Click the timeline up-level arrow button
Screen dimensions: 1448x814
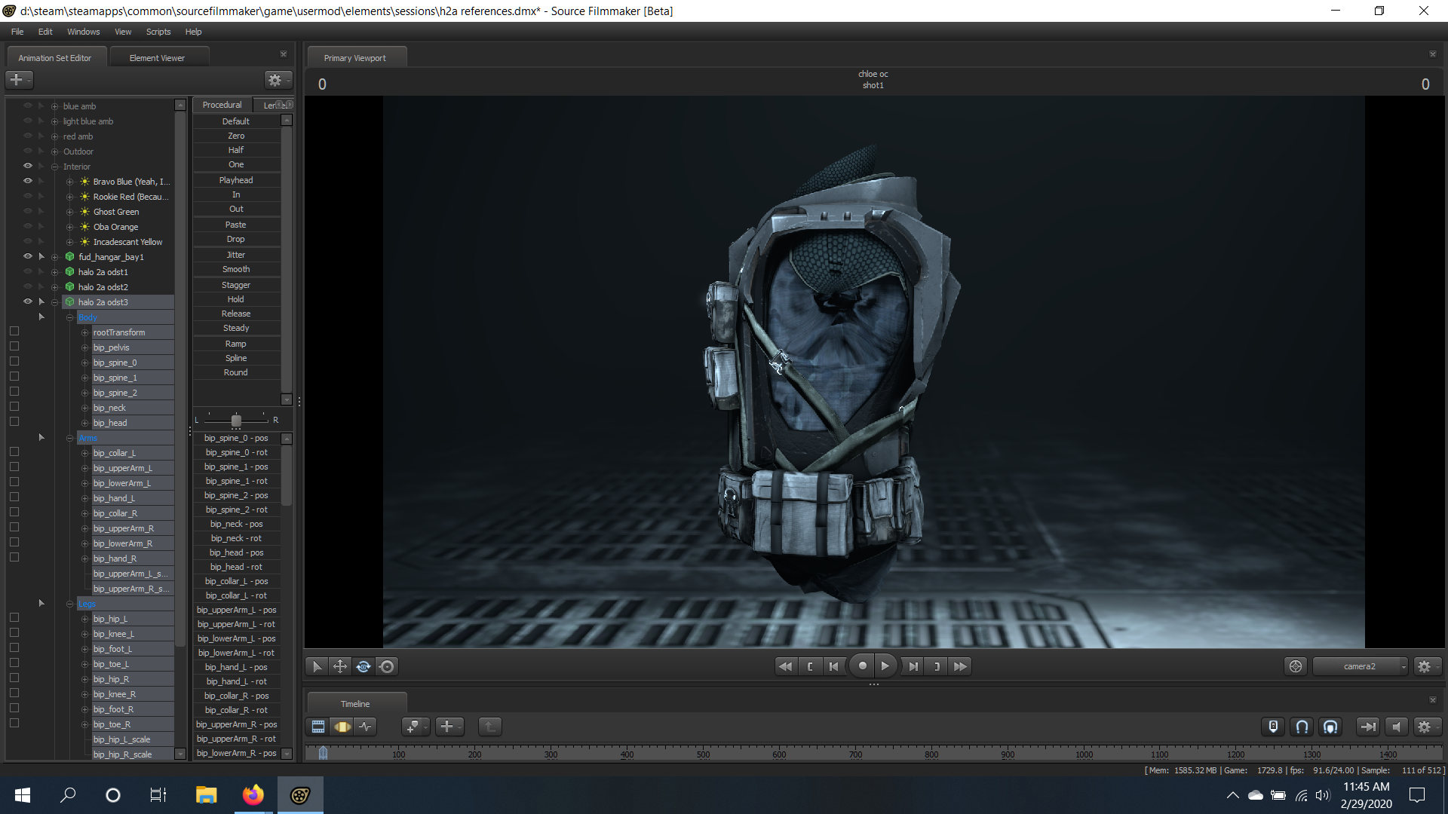(x=490, y=727)
